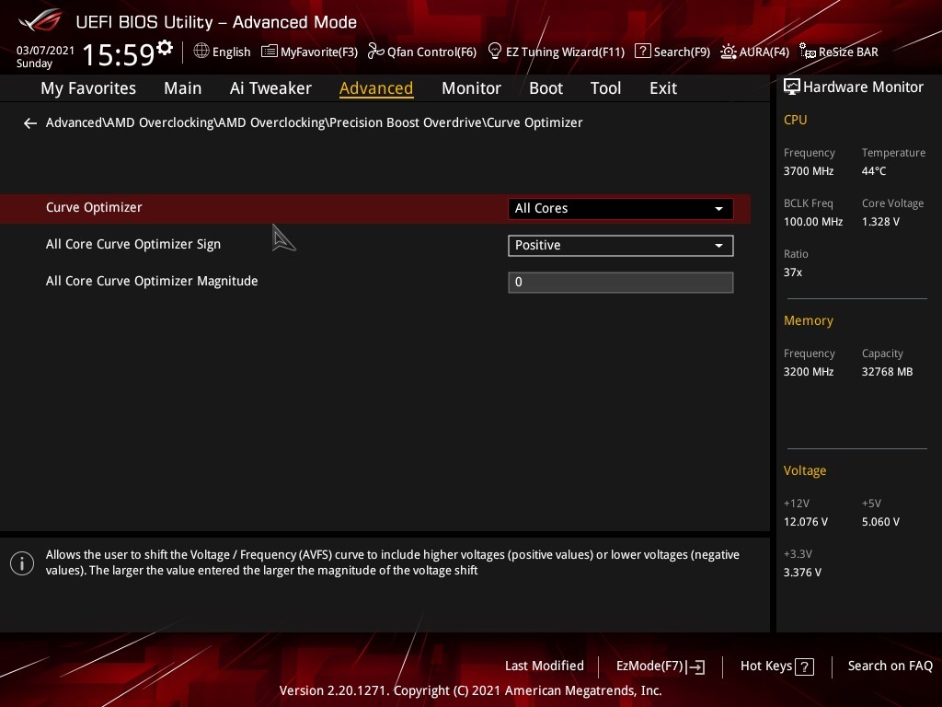Click the globe language icon

[201, 52]
